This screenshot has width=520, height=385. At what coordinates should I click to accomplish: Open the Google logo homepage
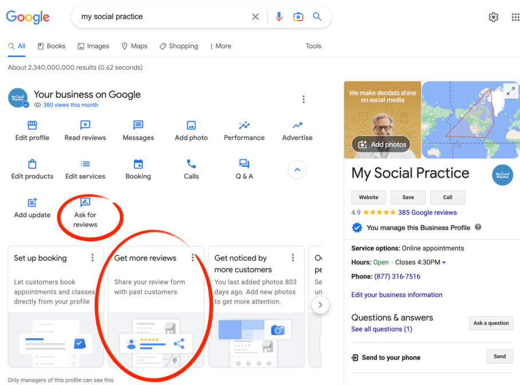[x=28, y=17]
